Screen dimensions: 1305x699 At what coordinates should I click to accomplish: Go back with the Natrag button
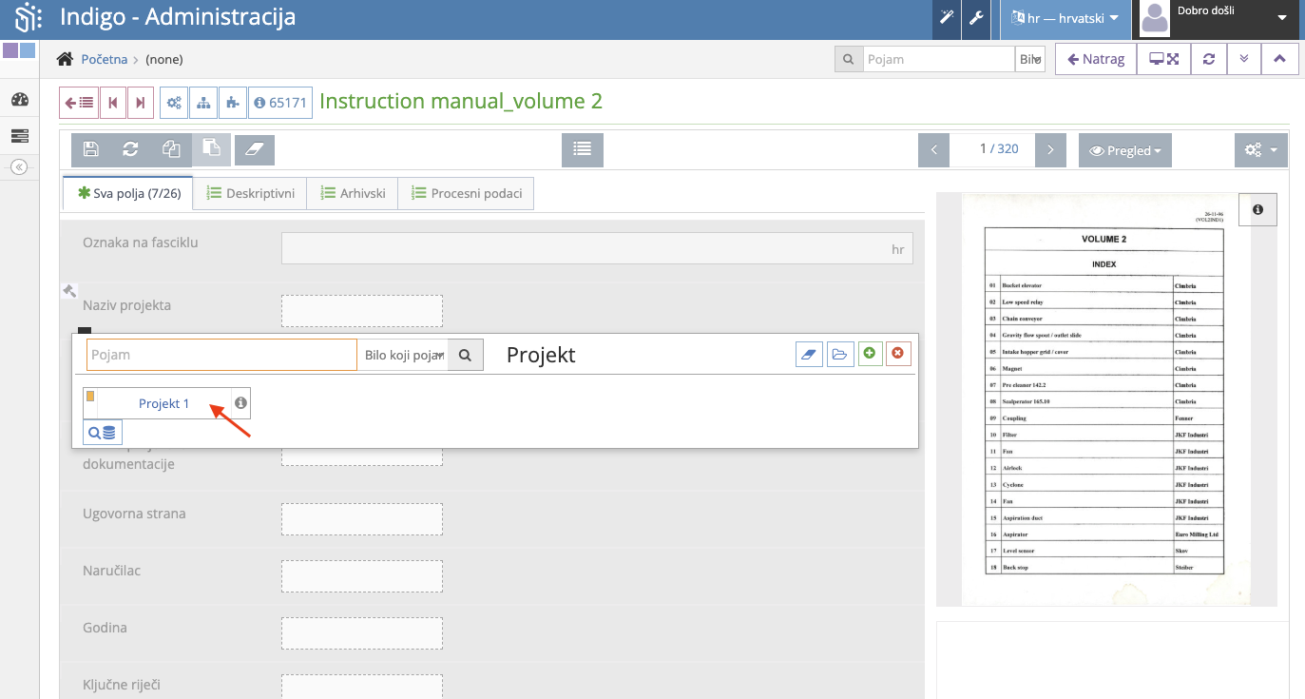[x=1096, y=59]
